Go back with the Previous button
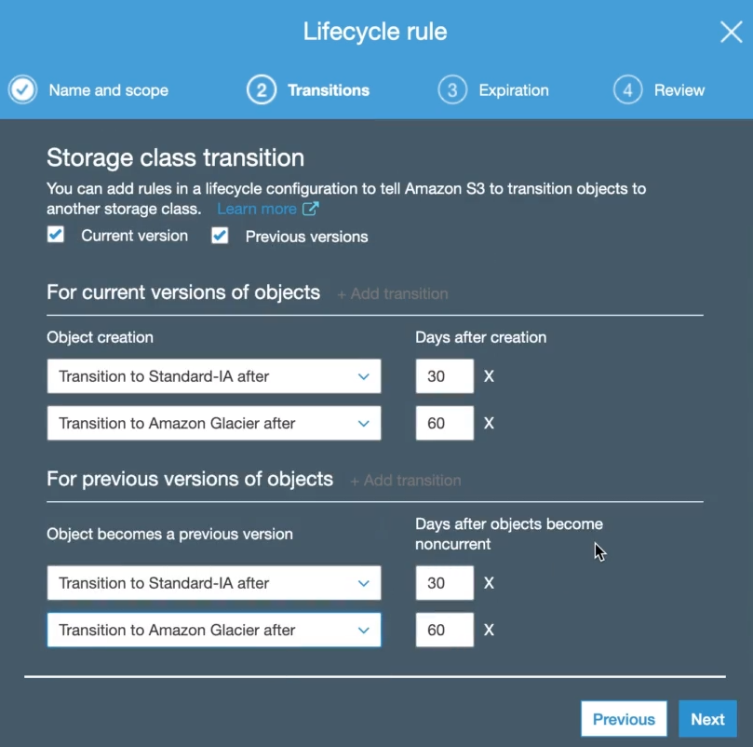 (x=624, y=719)
